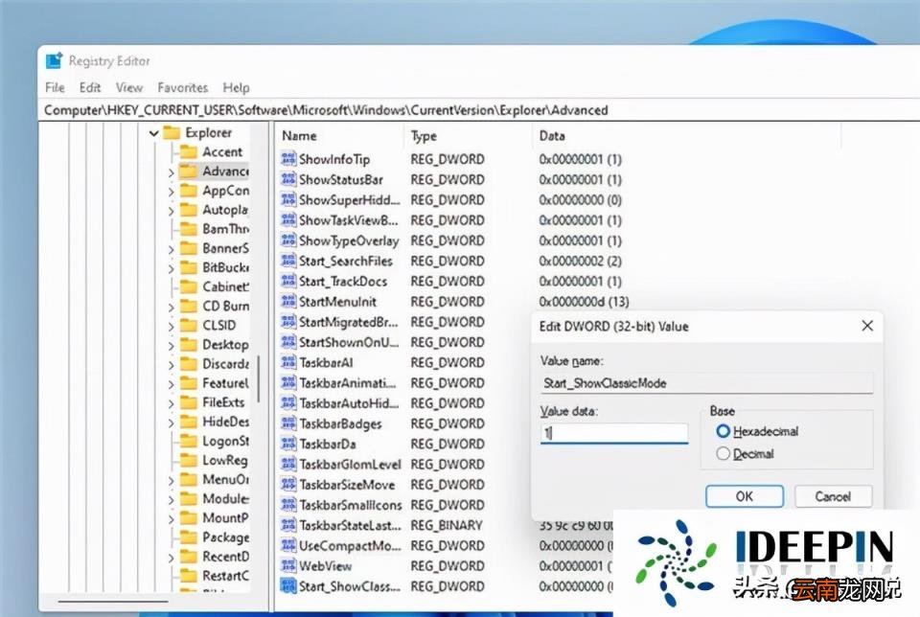Select the ShowInfoTip value icon
The image size is (920, 617).
(288, 159)
